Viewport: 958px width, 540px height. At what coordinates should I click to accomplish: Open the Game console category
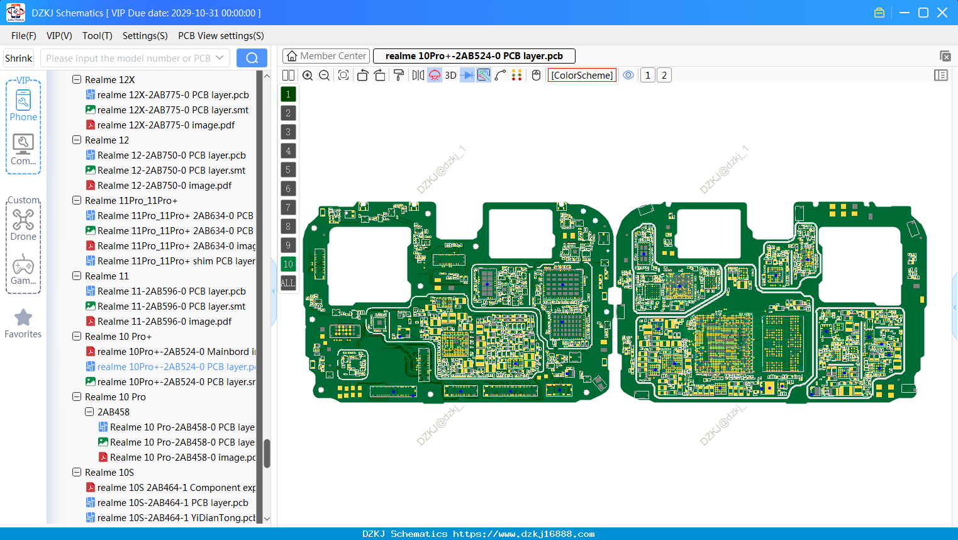[23, 269]
